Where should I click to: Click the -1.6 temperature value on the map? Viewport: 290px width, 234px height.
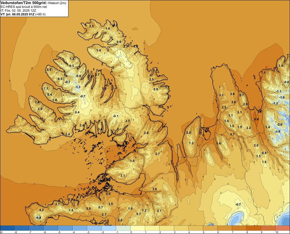[x=282, y=98]
